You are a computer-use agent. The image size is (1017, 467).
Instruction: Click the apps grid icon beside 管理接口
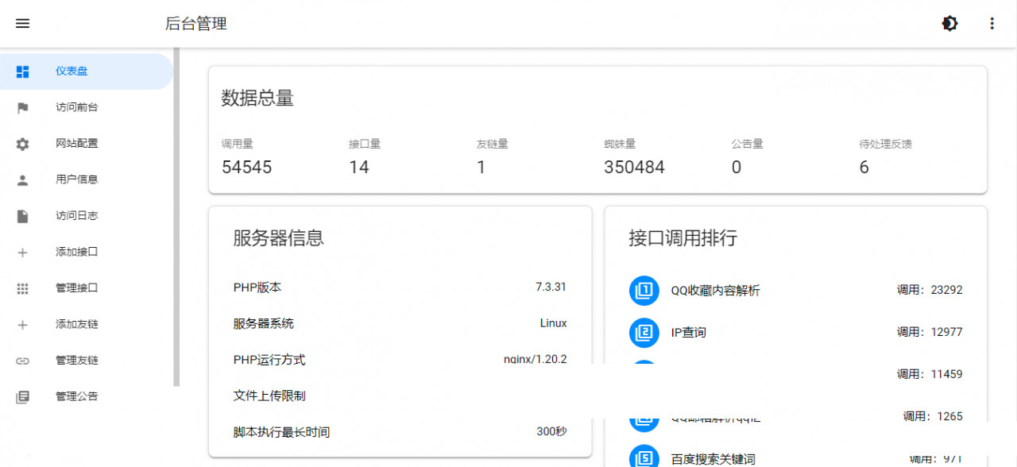point(22,288)
